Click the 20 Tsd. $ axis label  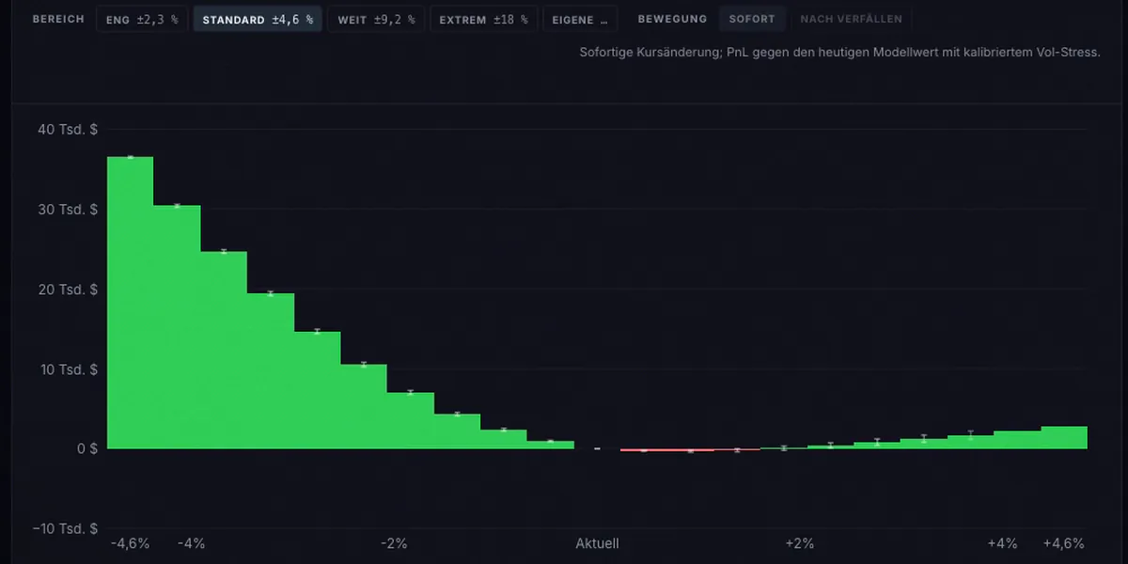(x=67, y=290)
